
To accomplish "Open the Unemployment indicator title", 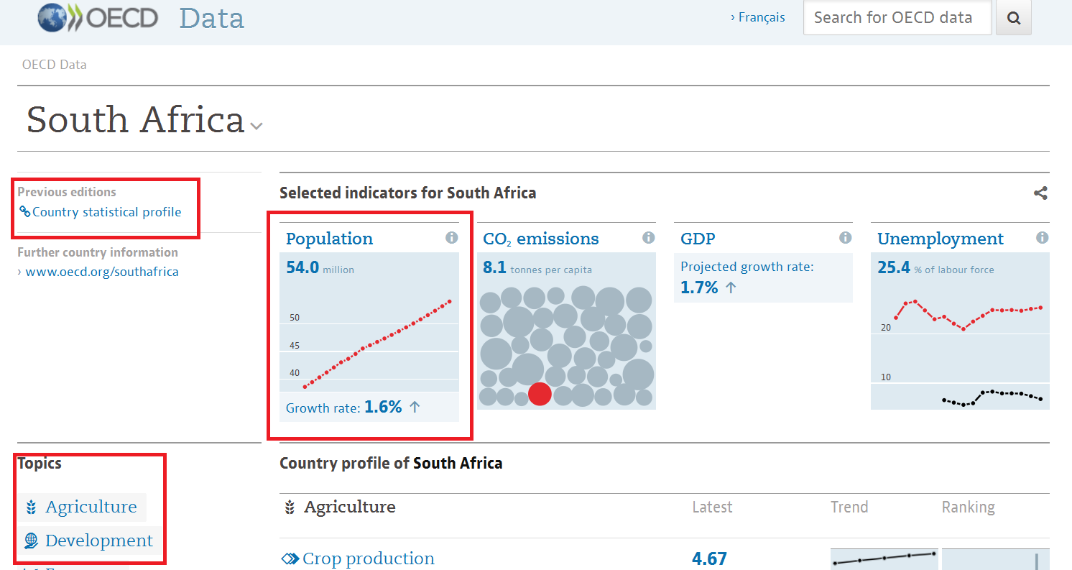I will tap(941, 239).
